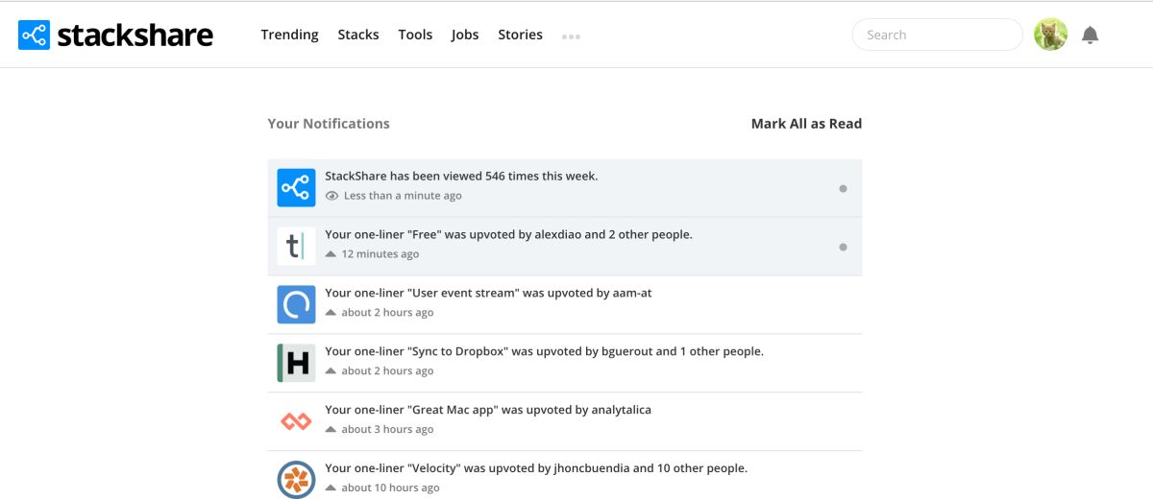Click the blue StackShare icon in the first notification

pyautogui.click(x=296, y=187)
